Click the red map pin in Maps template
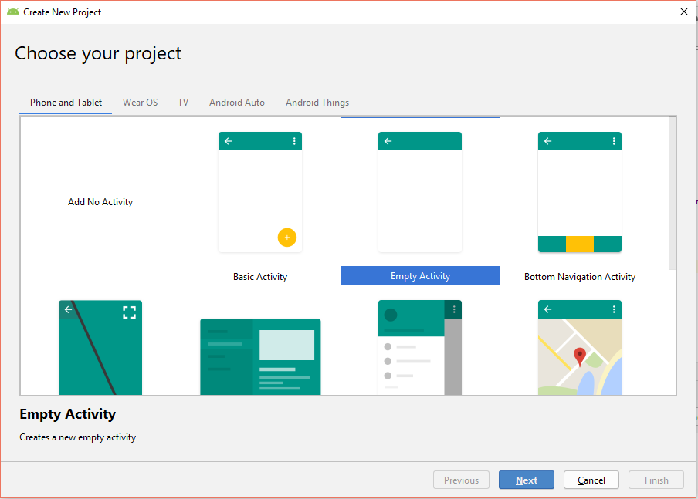 point(580,356)
